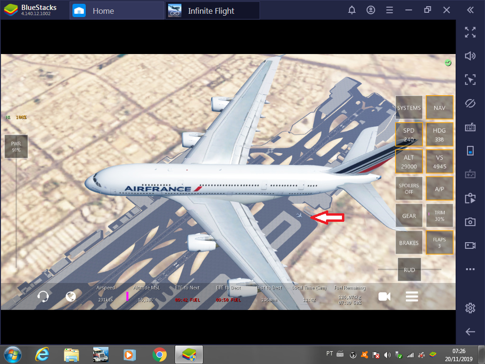Open Google Chrome from taskbar

coord(160,355)
